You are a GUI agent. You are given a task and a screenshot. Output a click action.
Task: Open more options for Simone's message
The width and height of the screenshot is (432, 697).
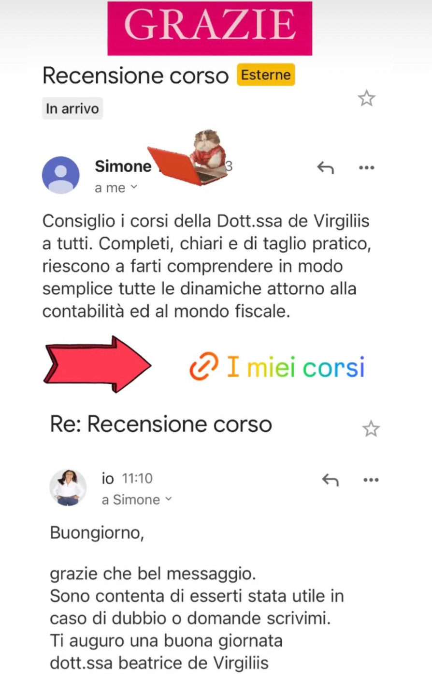[367, 167]
